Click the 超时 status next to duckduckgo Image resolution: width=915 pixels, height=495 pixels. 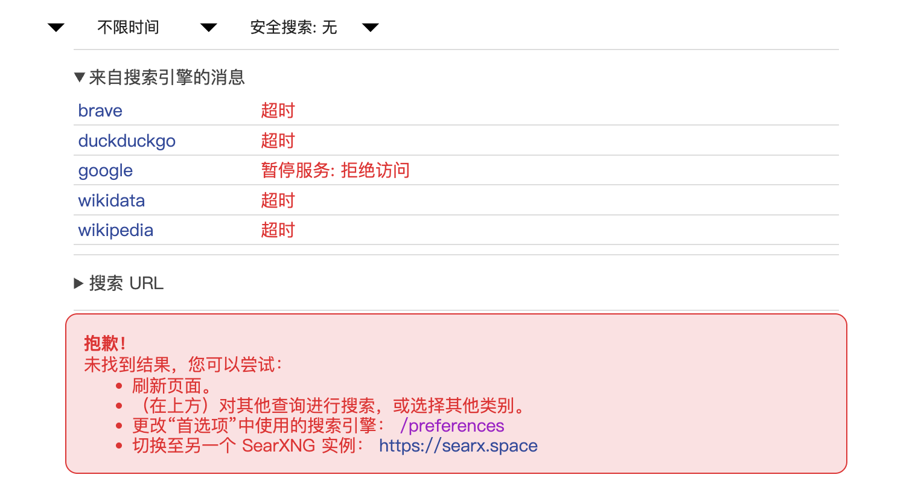[278, 141]
